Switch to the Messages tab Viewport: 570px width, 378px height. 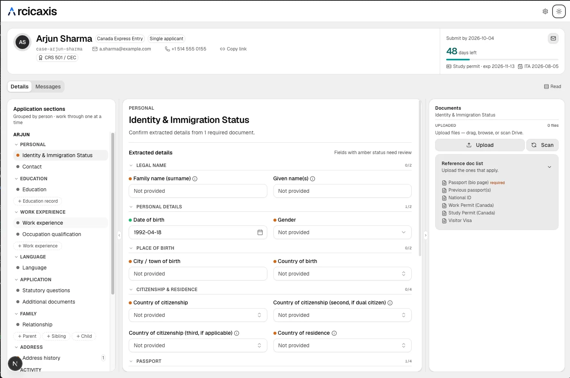tap(48, 87)
